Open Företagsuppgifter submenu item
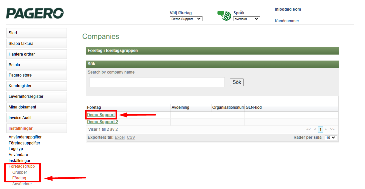This screenshot has width=365, height=189. coord(24,143)
